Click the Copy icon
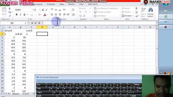The width and height of the screenshot is (173, 97). point(9,12)
